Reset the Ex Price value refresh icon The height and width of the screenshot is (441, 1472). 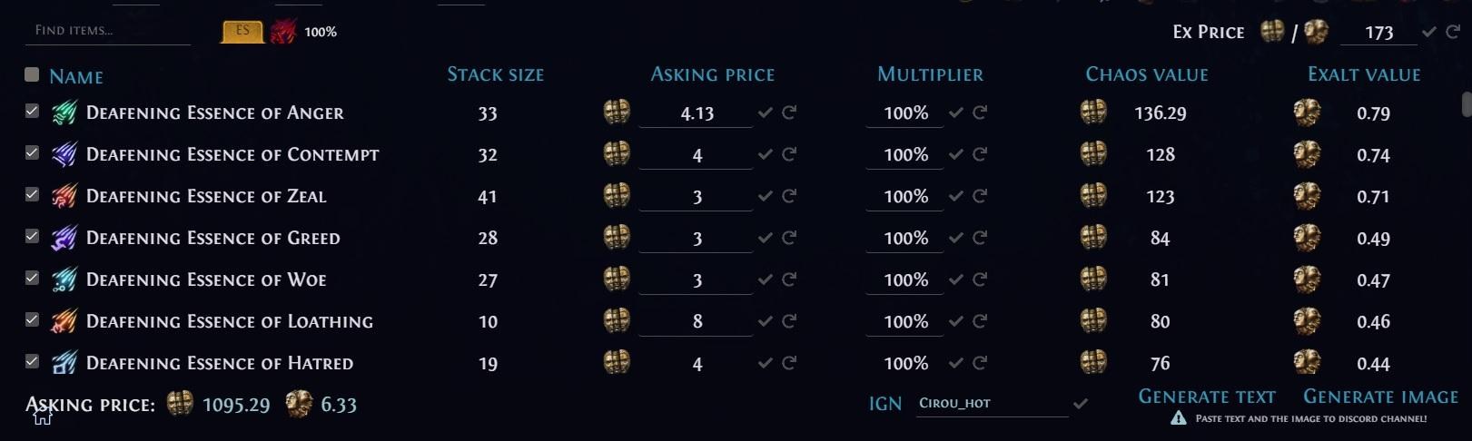pos(1453,32)
